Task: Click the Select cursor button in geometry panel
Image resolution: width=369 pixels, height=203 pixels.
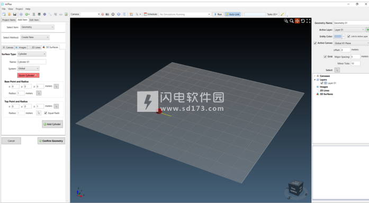Action: [x=337, y=70]
